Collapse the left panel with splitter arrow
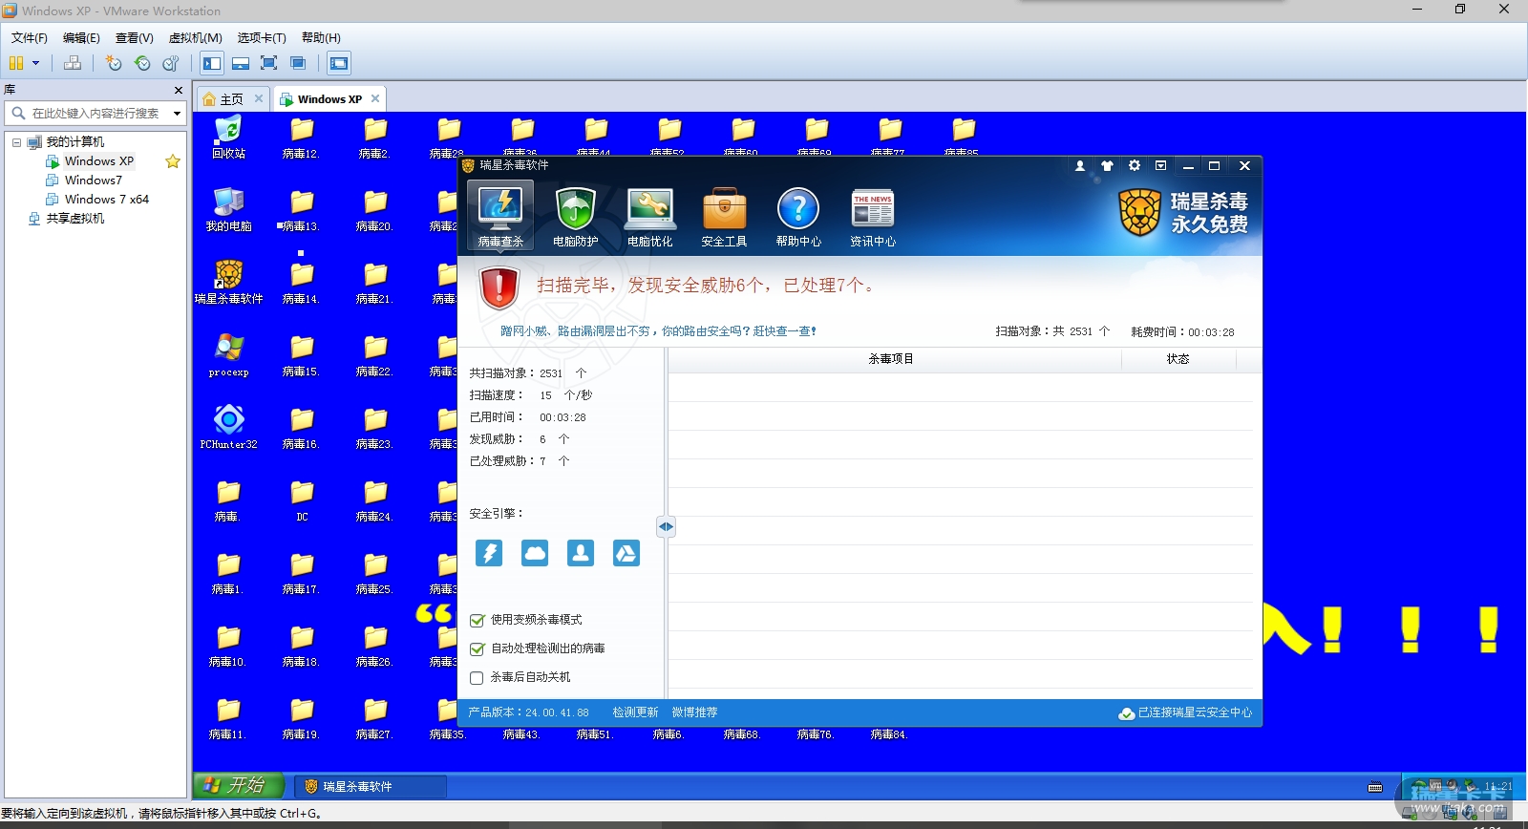1528x829 pixels. 666,526
